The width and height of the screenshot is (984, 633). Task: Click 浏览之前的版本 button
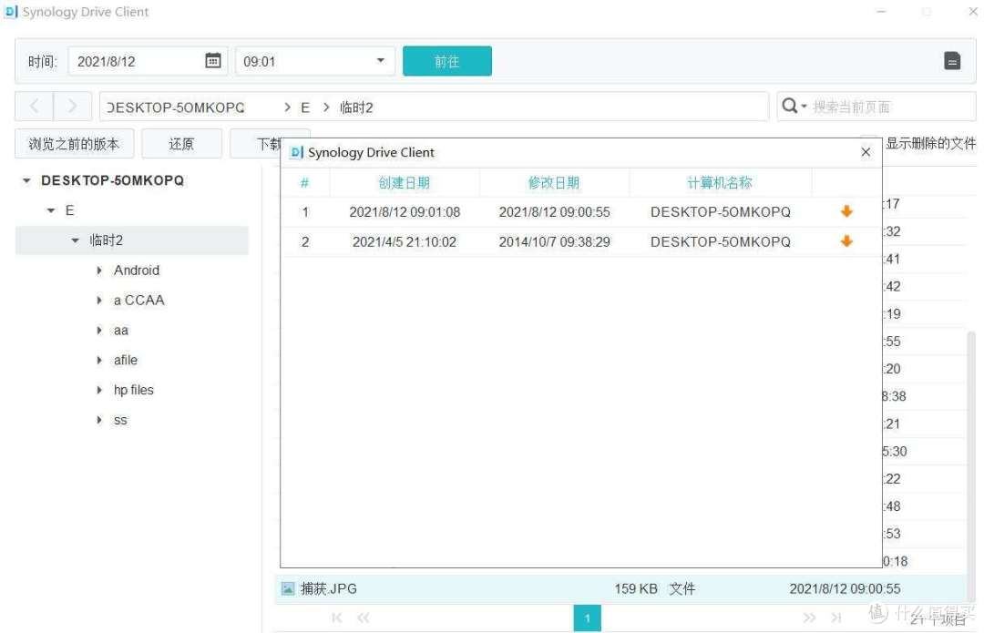tap(74, 144)
